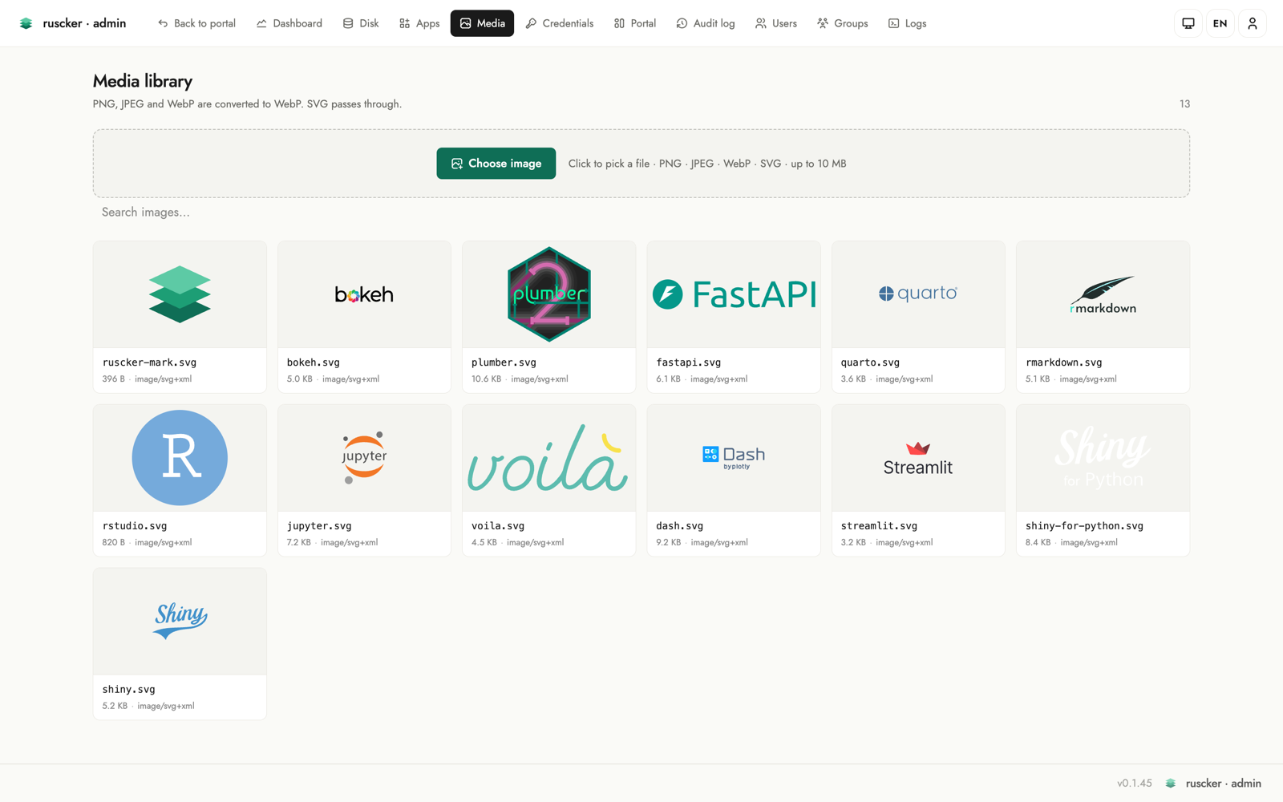Open the Dashboard tab
The width and height of the screenshot is (1283, 802).
coord(289,23)
